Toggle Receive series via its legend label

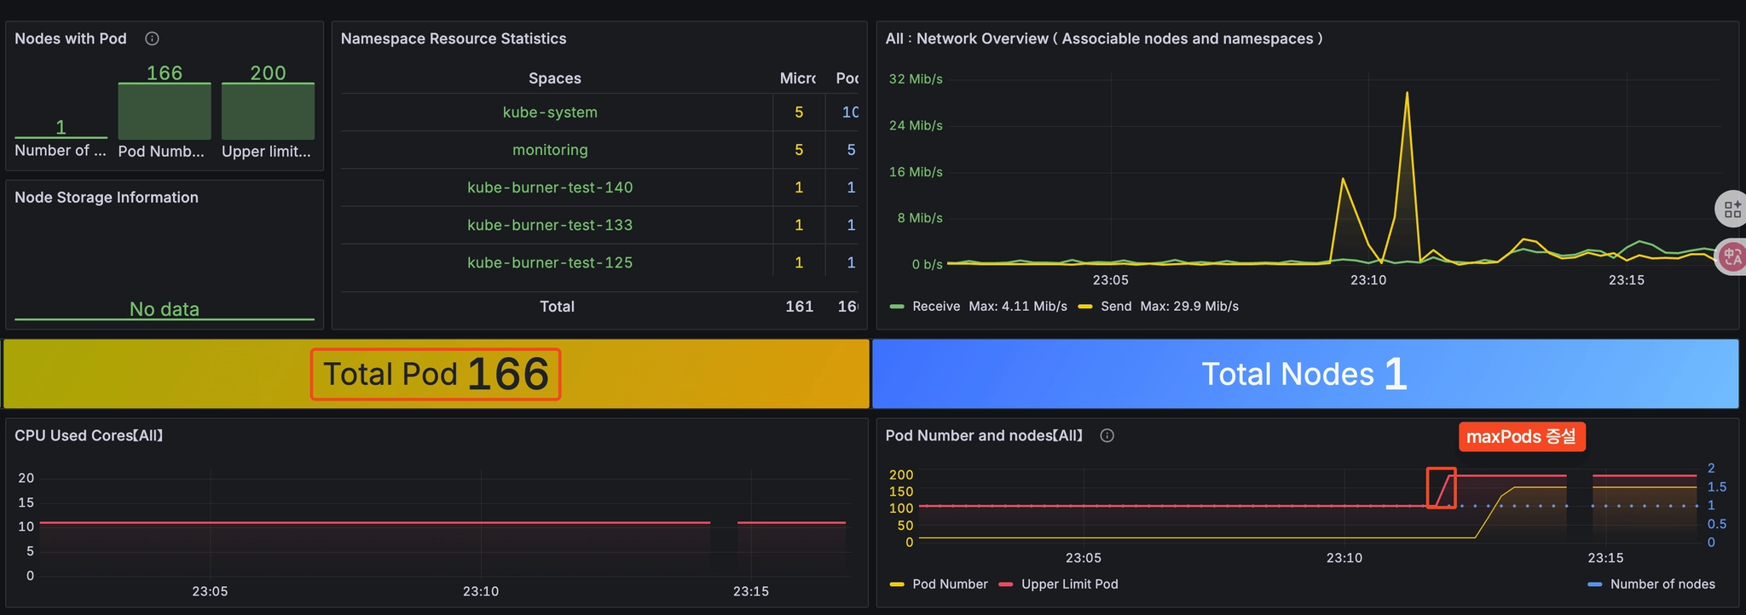935,307
